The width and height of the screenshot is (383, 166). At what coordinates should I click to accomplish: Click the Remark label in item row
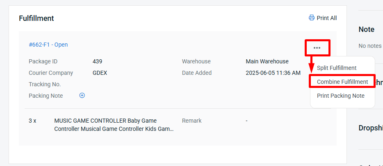point(192,121)
